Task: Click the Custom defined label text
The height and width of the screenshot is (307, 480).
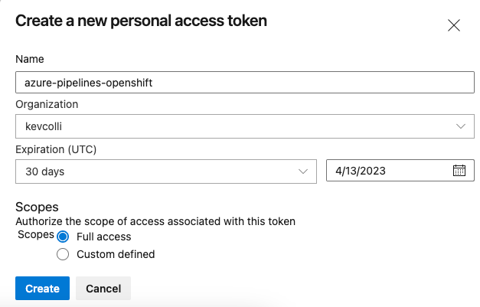Action: pos(116,254)
